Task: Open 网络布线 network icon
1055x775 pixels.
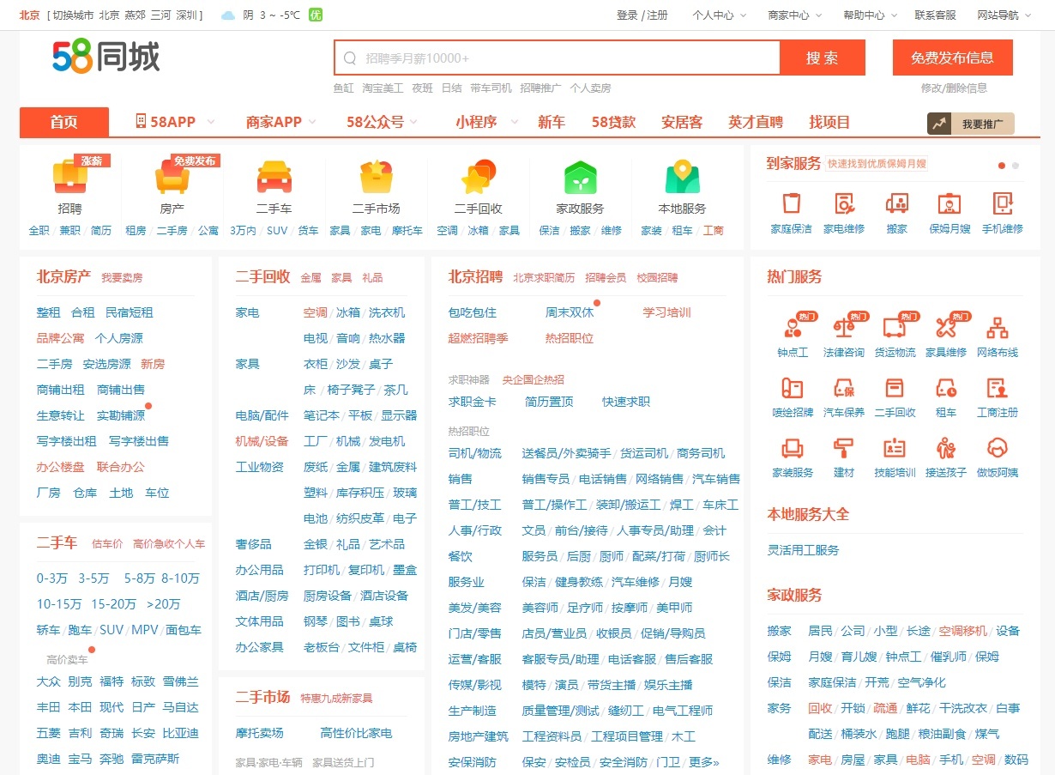Action: (998, 327)
